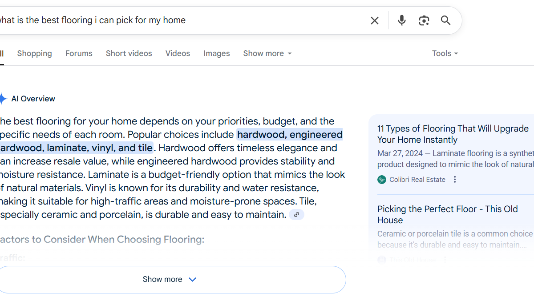Start voice search with microphone icon

pos(402,20)
